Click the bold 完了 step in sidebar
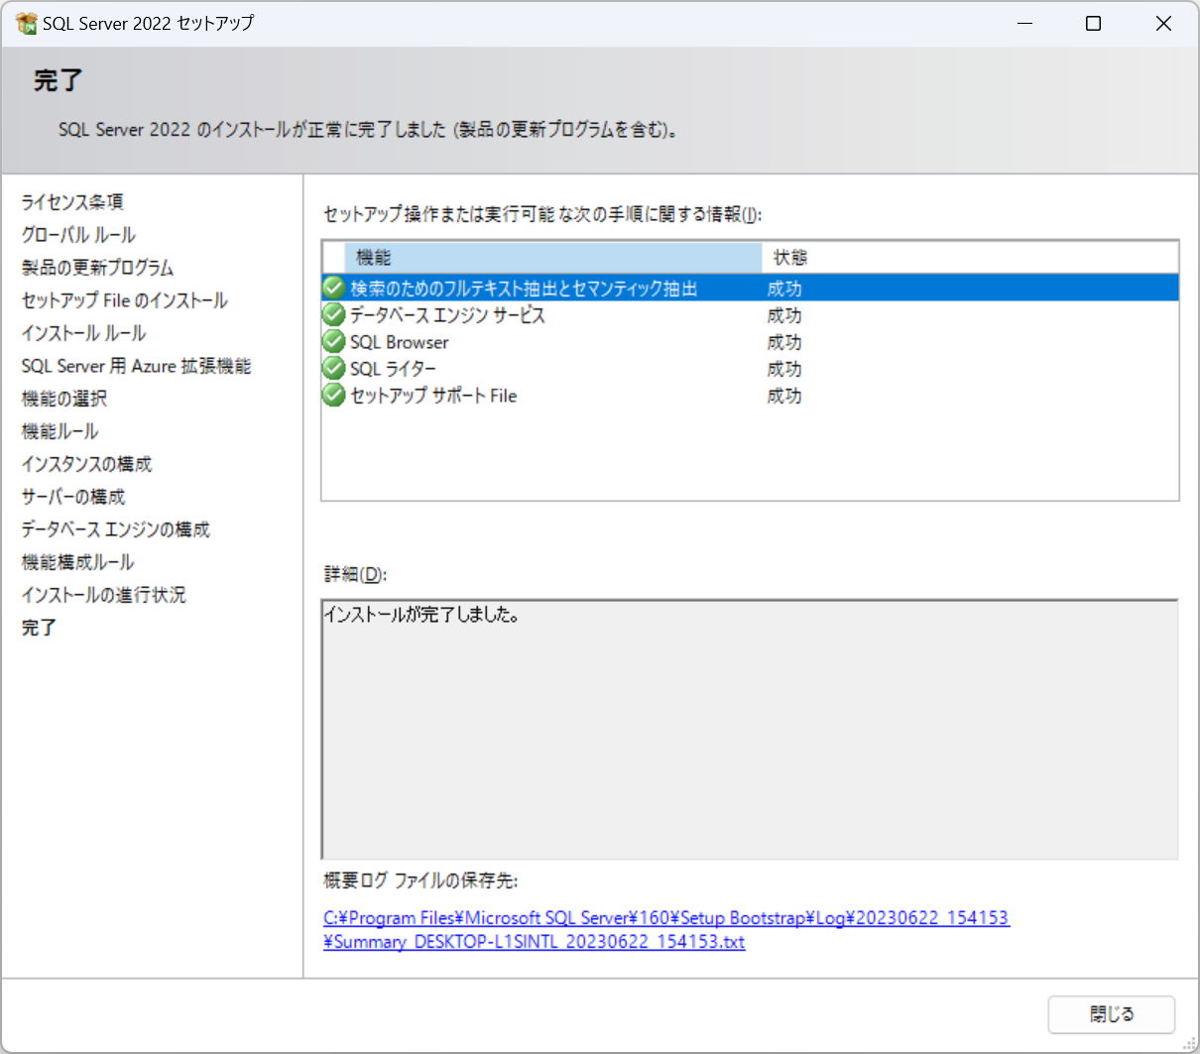This screenshot has width=1200, height=1054. point(39,628)
